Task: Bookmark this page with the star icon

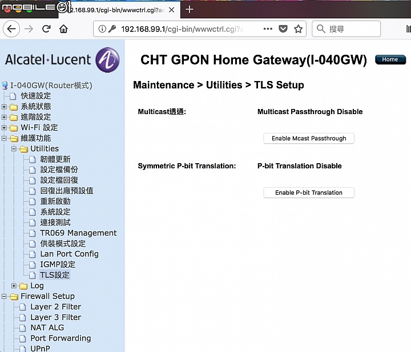Action: [298, 29]
